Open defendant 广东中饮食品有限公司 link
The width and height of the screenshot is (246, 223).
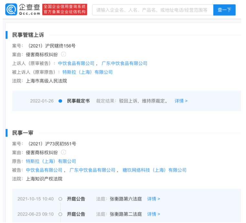coord(92,170)
